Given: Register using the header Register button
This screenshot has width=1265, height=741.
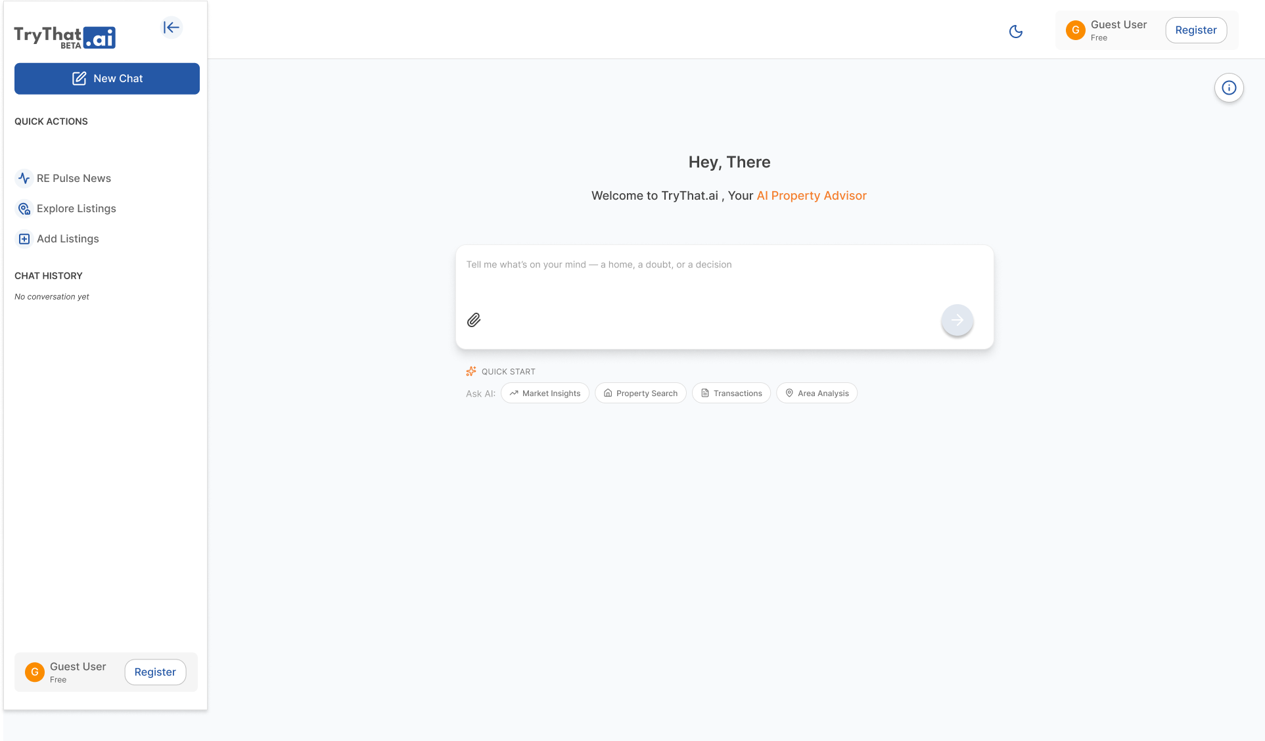Looking at the screenshot, I should [1195, 30].
